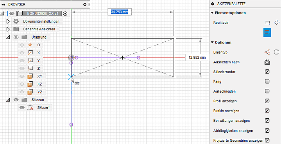Toggle visibility eye of the Skizzen folder
Viewport: 281px width, 144px height.
point(16,100)
